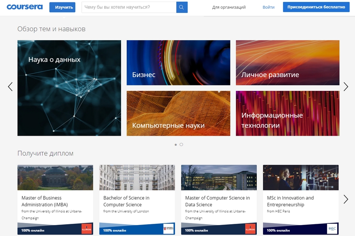Click the Войти login link

point(269,7)
